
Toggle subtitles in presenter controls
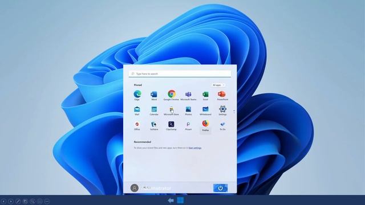[40, 201]
